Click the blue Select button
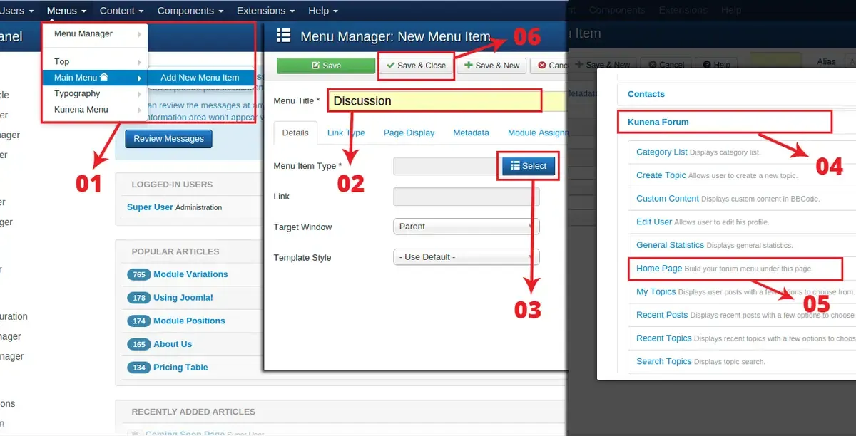This screenshot has width=856, height=436. coord(529,166)
